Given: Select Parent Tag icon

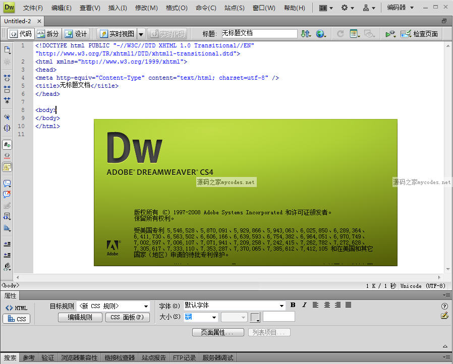Looking at the screenshot, I should click(x=7, y=117).
